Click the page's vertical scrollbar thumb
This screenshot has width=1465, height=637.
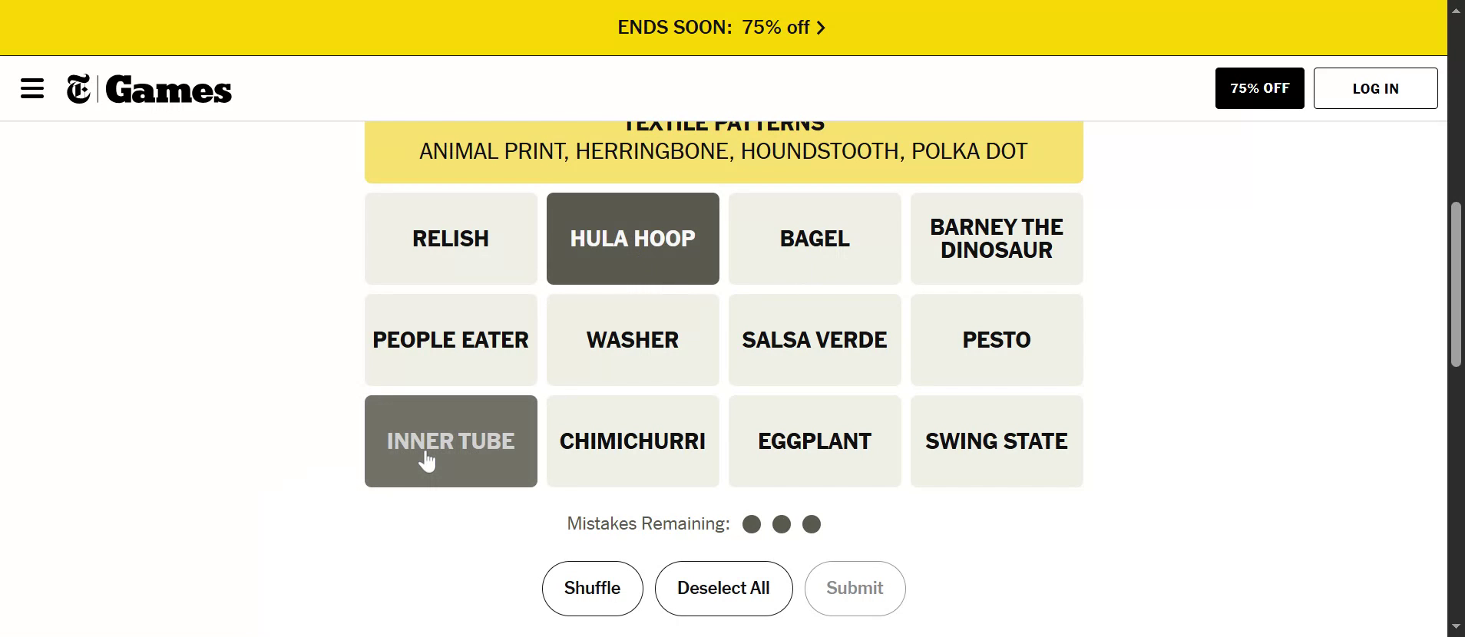point(1456,284)
